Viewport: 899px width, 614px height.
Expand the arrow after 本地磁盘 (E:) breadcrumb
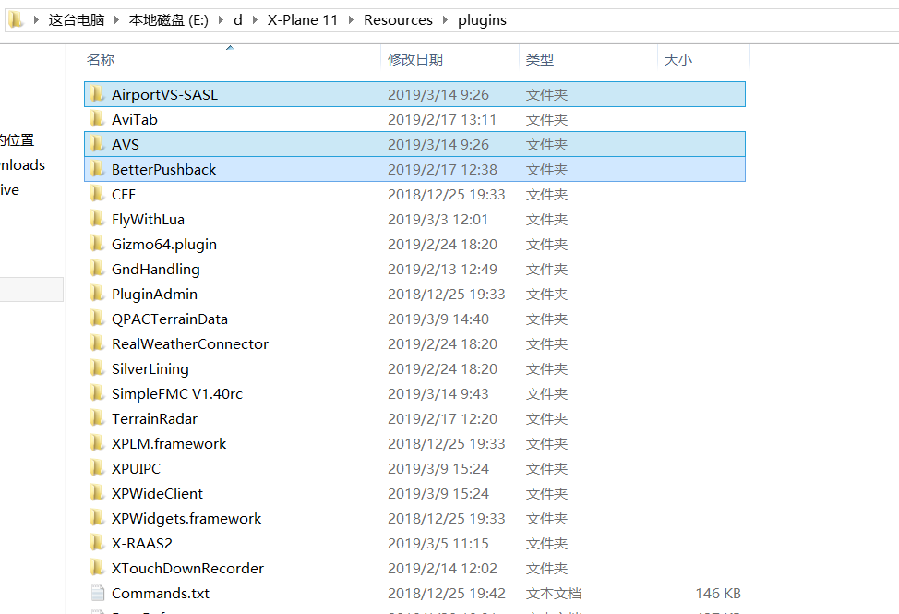(221, 20)
